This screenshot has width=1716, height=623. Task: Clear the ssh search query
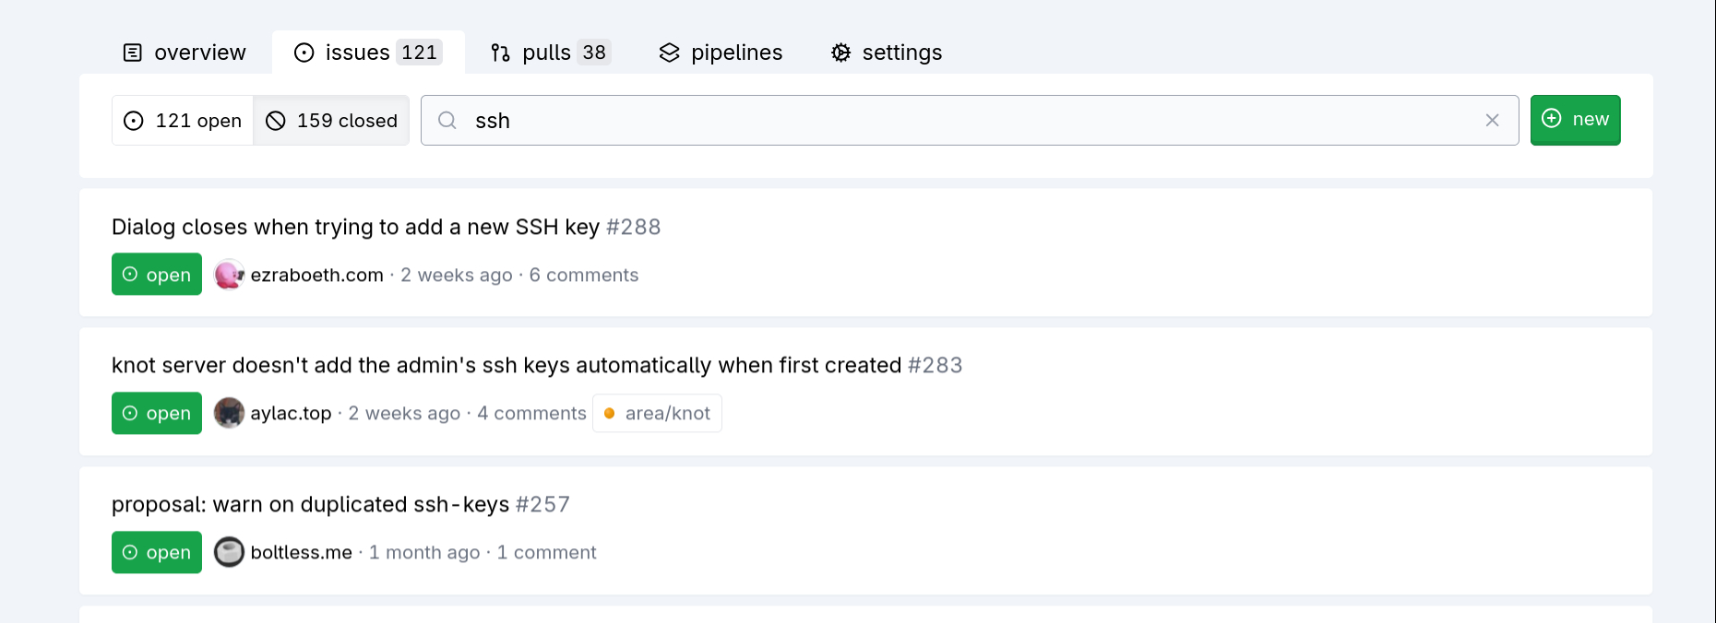coord(1492,121)
